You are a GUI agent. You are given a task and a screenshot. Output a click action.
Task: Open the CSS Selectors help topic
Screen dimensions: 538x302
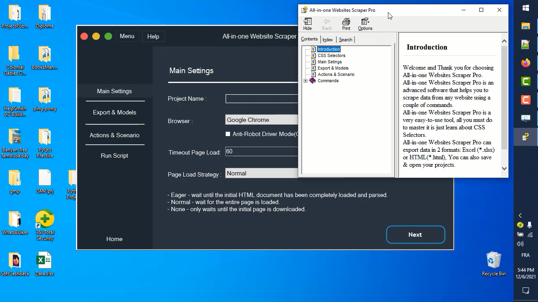point(331,55)
